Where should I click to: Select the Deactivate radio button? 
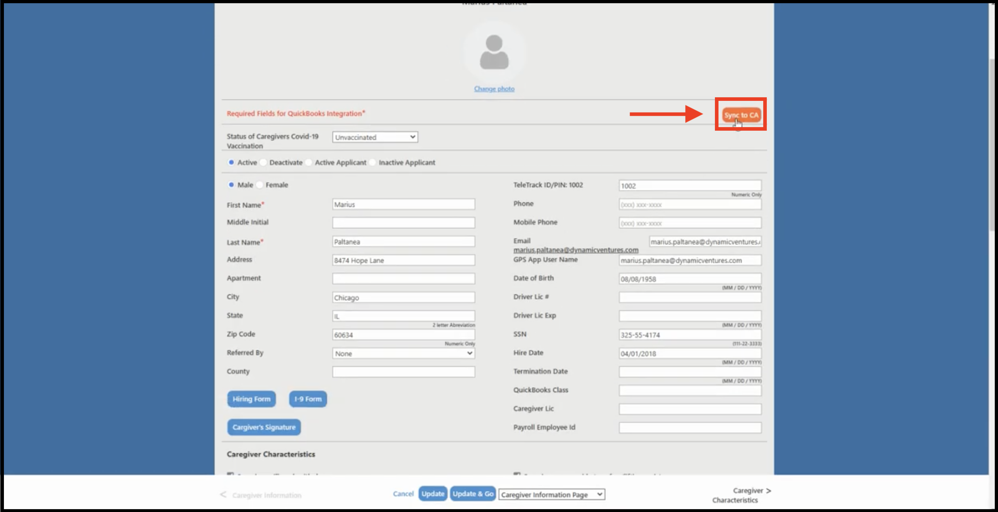pyautogui.click(x=264, y=163)
